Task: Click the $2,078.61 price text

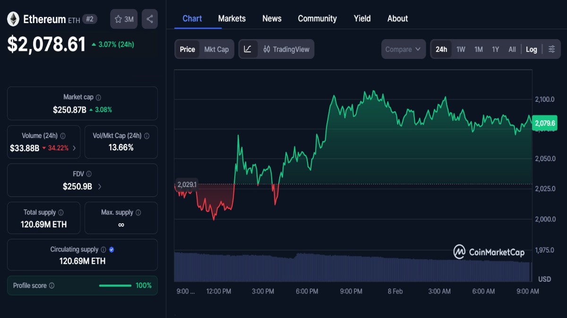Action: point(46,44)
